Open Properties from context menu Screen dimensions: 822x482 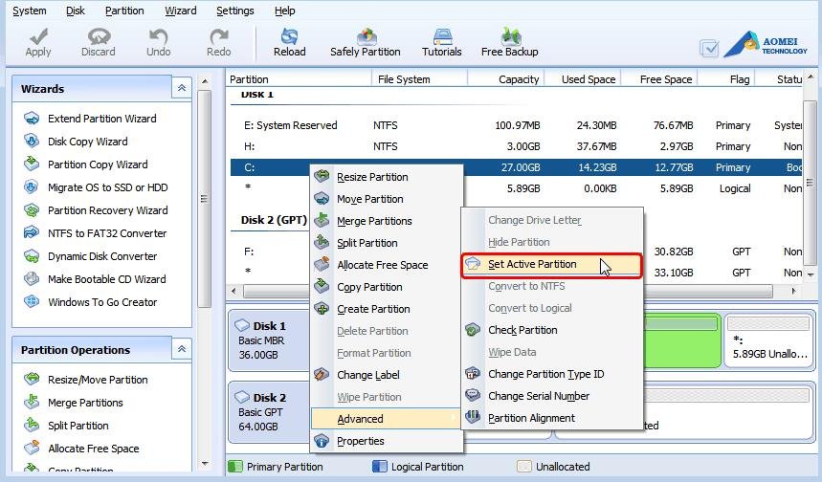point(387,441)
